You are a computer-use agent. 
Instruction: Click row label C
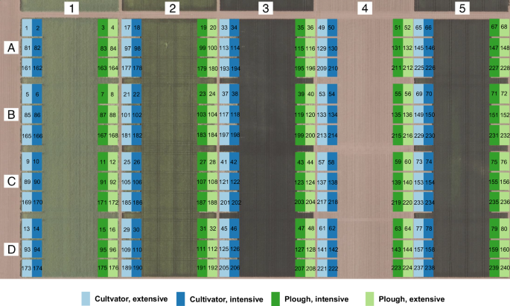click(x=11, y=181)
